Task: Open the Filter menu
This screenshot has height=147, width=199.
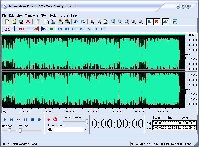Action: [44, 15]
